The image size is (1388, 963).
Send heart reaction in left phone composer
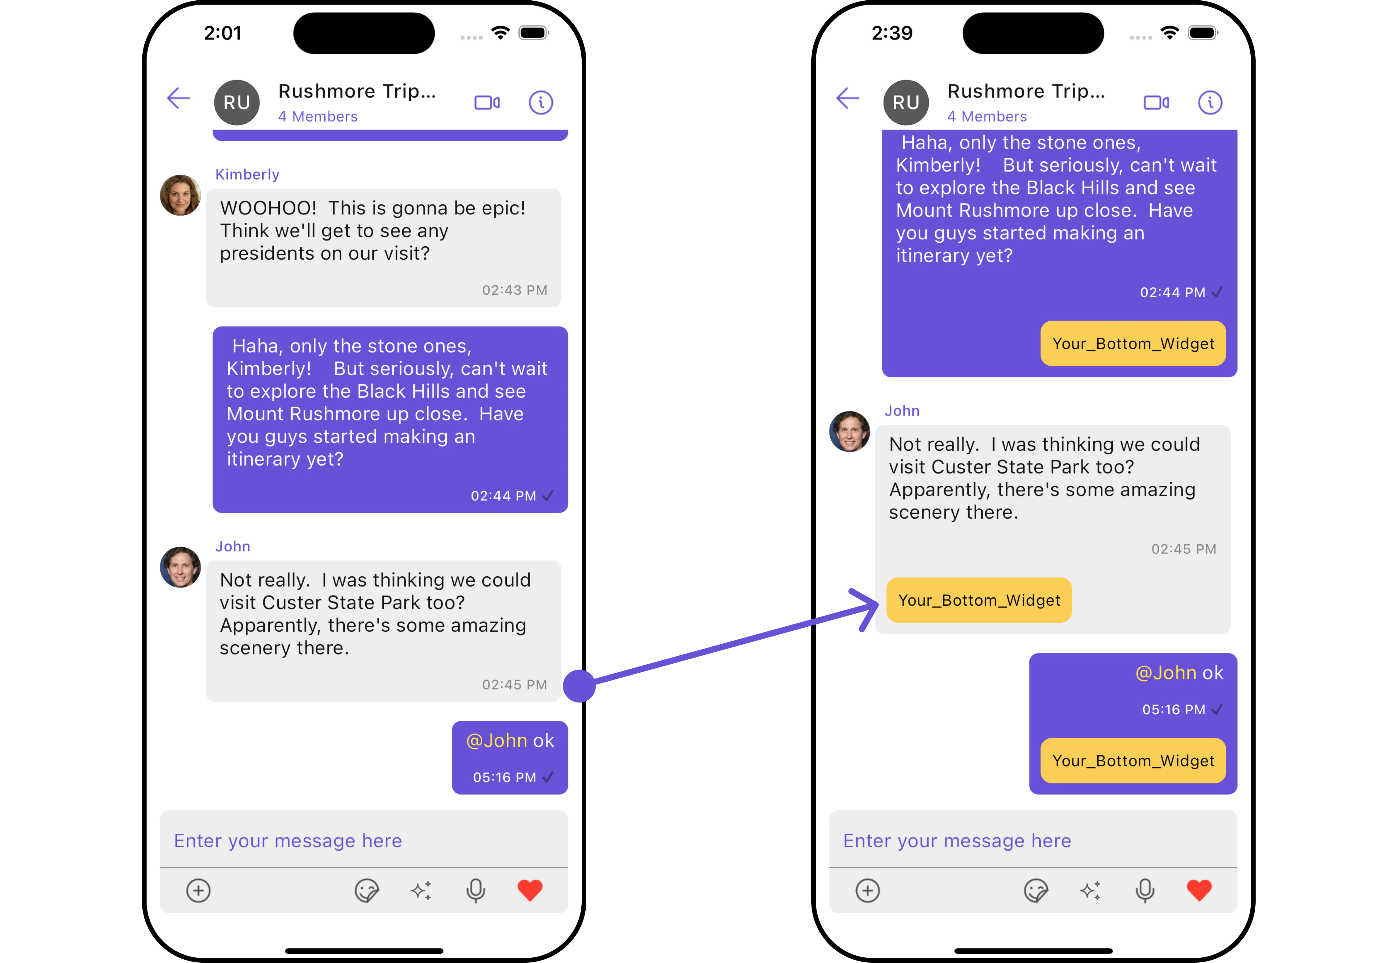(530, 890)
